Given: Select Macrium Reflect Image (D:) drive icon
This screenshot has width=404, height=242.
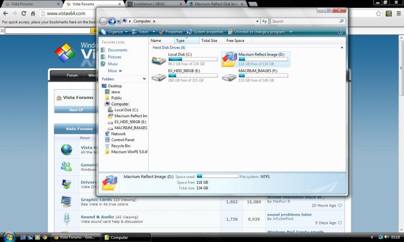Looking at the screenshot, I should point(229,59).
